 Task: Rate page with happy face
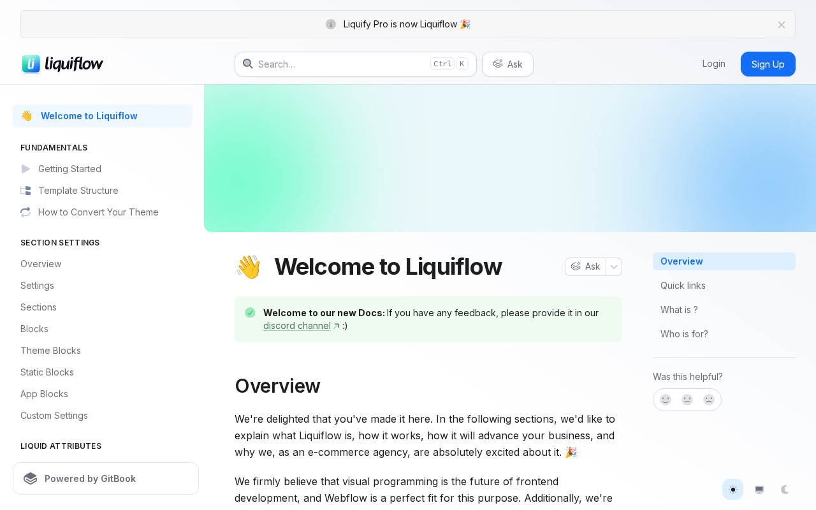pos(666,400)
